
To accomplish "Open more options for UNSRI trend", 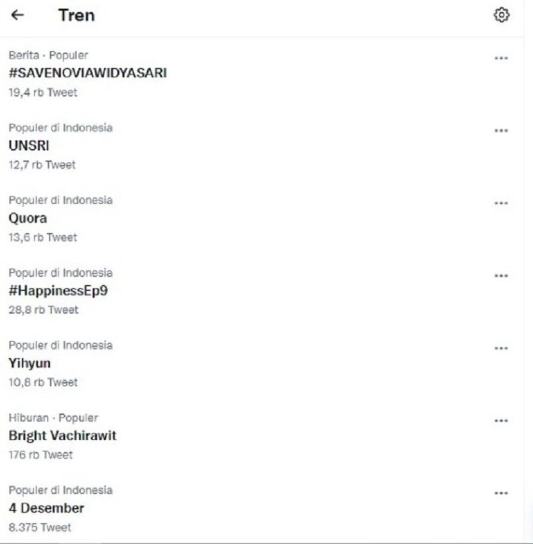I will pyautogui.click(x=501, y=131).
